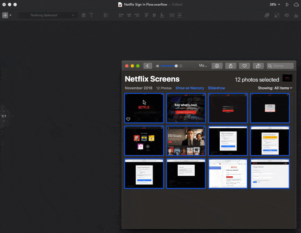
Task: Click the second of four rightmost toolbar icons
Action: [x=277, y=15]
